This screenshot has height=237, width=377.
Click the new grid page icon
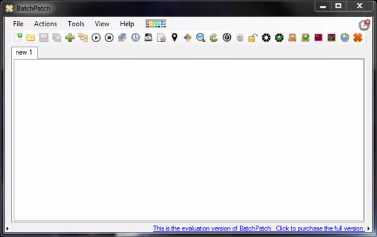pyautogui.click(x=18, y=38)
